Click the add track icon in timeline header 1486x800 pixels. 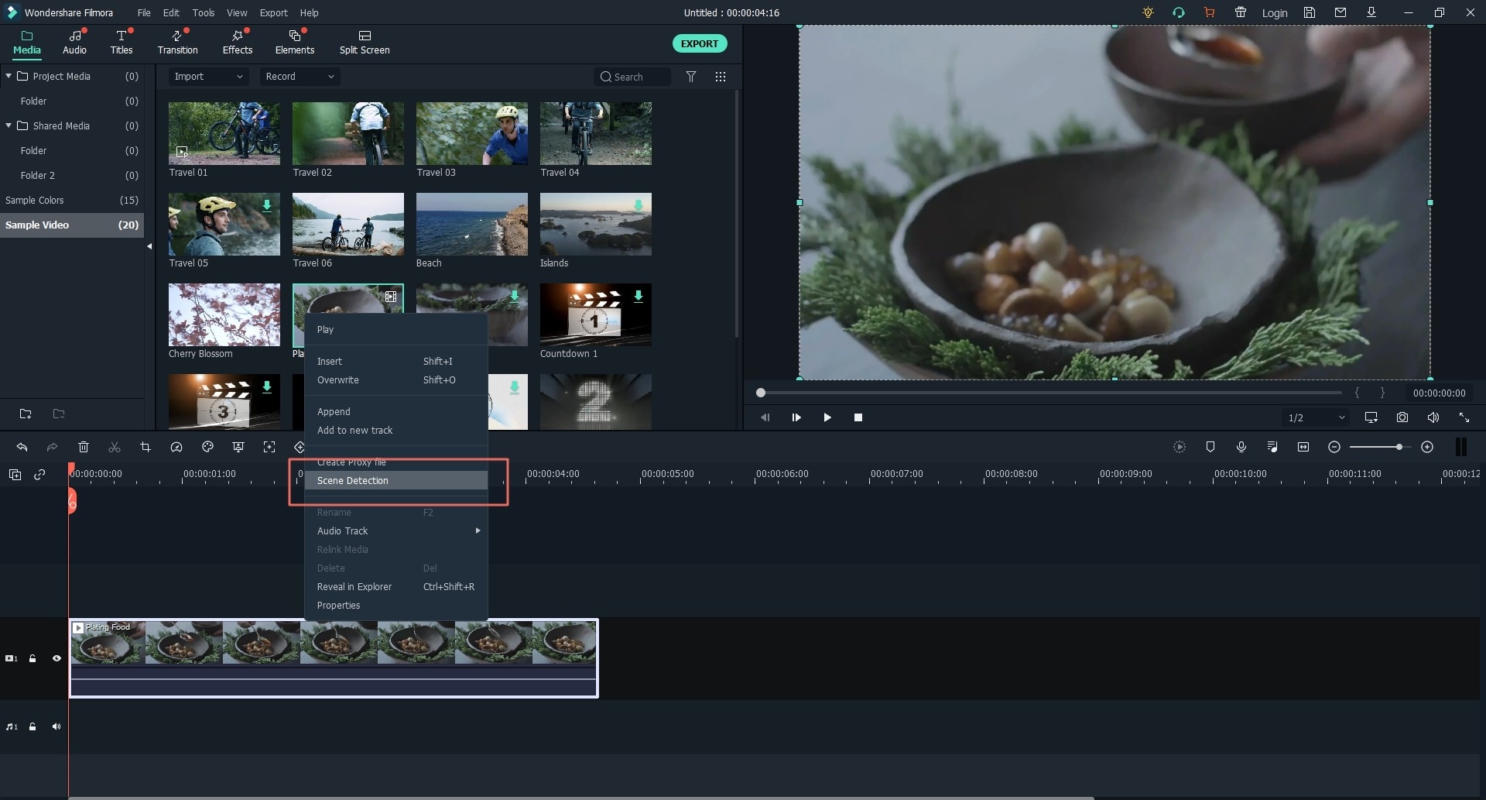15,475
